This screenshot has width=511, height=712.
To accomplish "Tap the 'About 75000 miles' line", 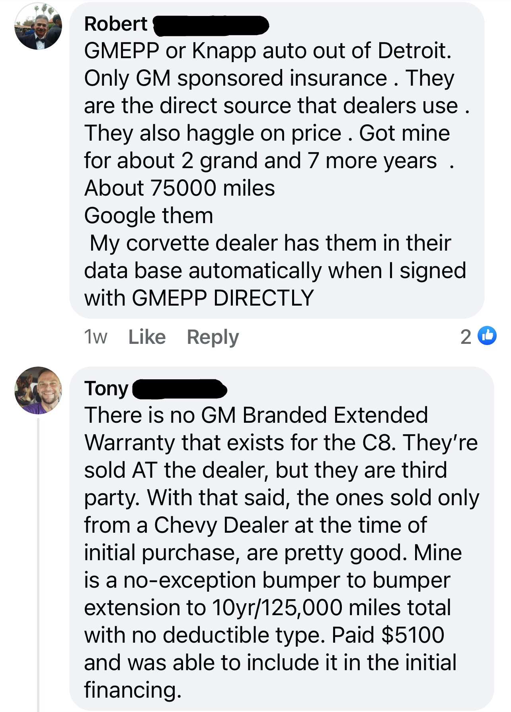I will pos(179,188).
